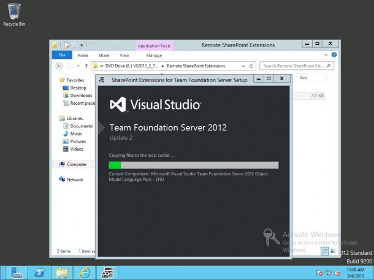Open Server Manager from the taskbar
Image resolution: width=374 pixels, height=280 pixels.
[x=17, y=273]
